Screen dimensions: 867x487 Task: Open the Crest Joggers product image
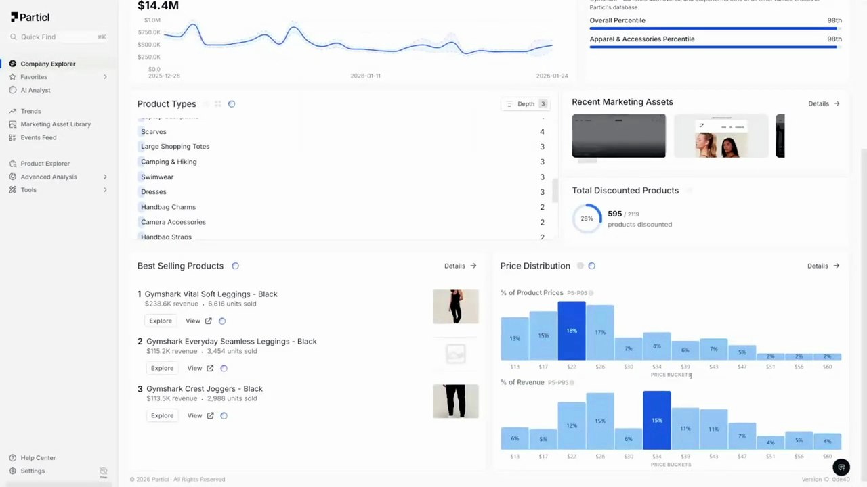tap(456, 401)
